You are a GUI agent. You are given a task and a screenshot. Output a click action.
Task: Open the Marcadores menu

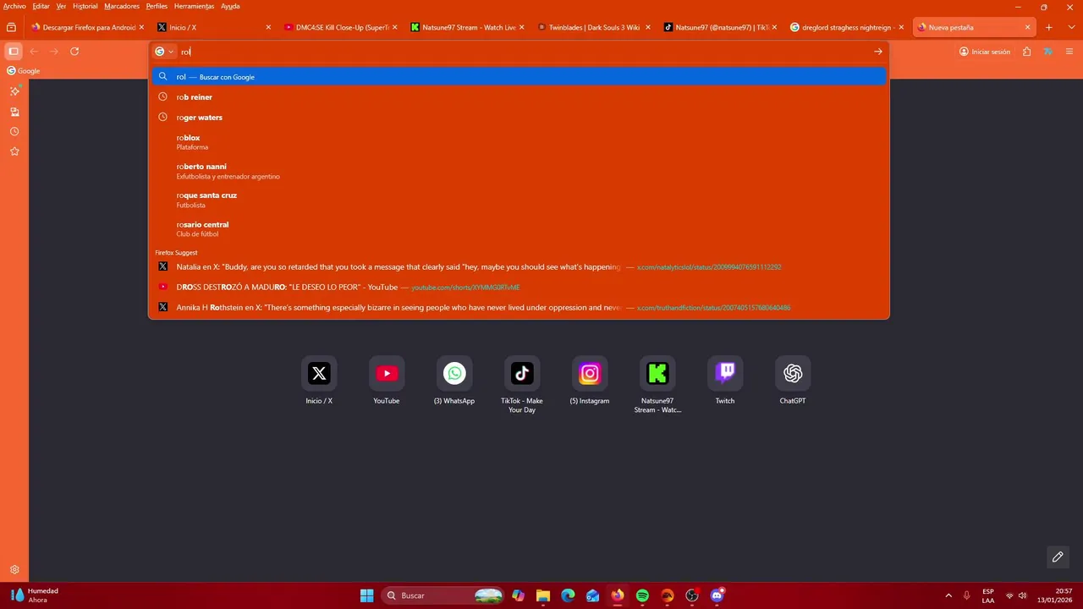coord(122,6)
